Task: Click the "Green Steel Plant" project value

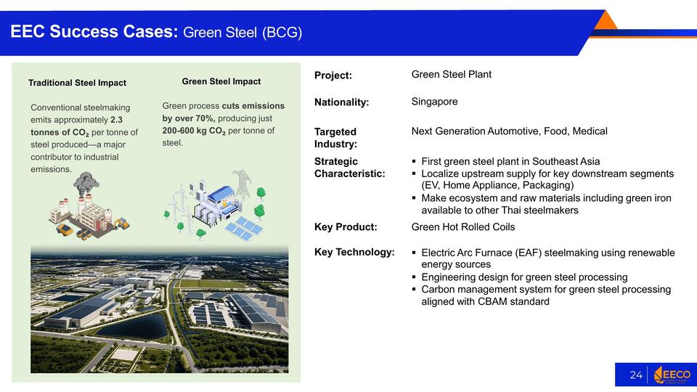Action: [451, 74]
